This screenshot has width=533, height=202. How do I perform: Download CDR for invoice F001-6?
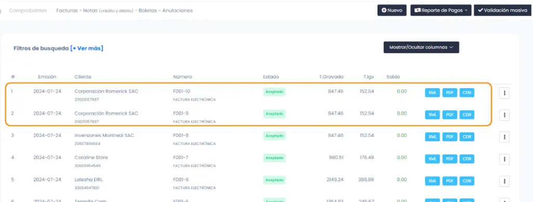pyautogui.click(x=467, y=181)
